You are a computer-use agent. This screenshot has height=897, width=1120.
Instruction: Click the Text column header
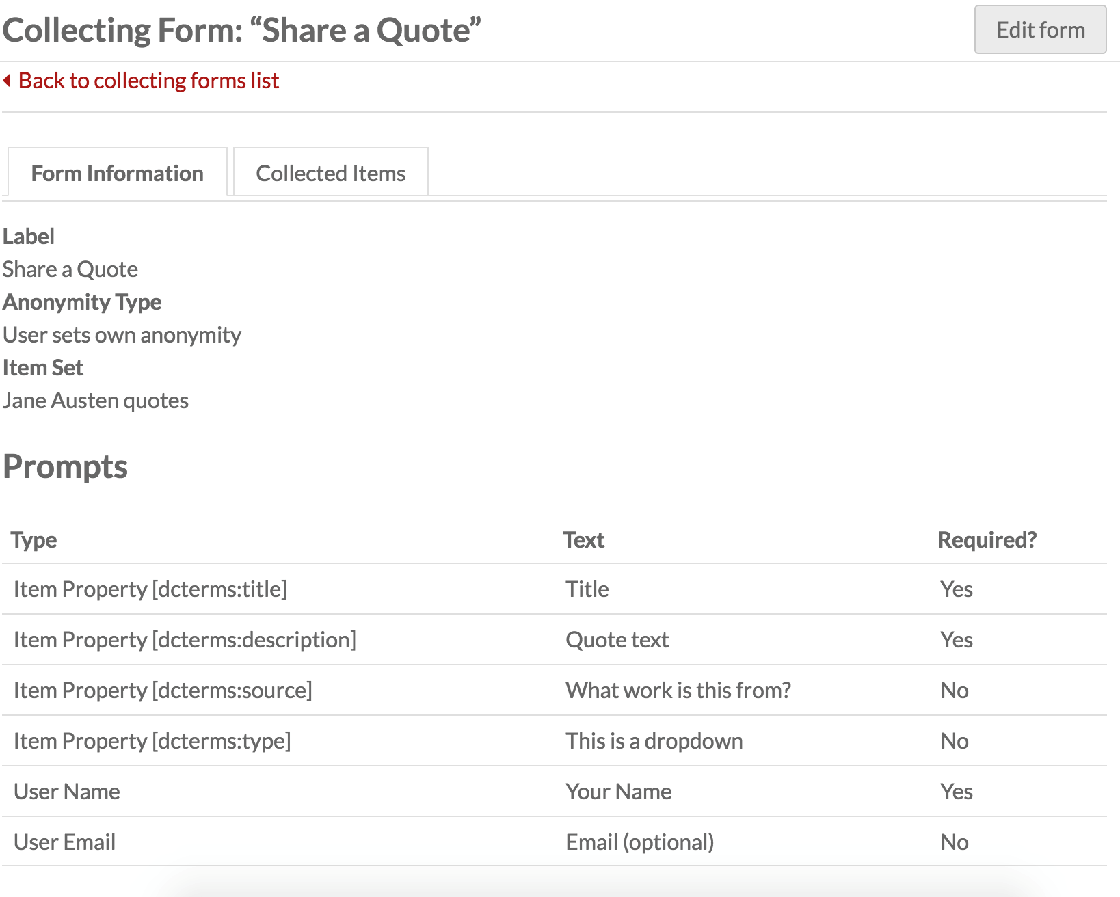coord(584,540)
